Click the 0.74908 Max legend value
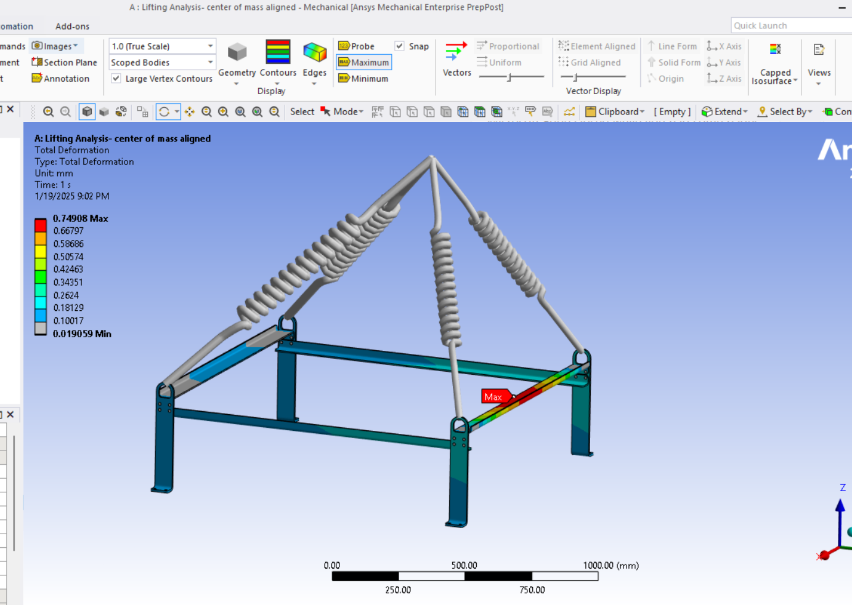 click(x=80, y=218)
